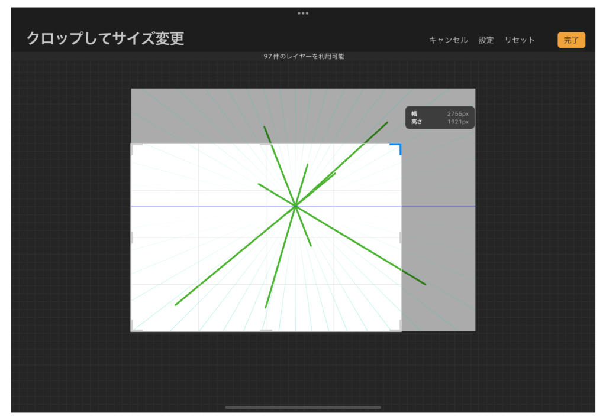Click the 97件のレイヤーを利用可能 status text

coord(304,56)
